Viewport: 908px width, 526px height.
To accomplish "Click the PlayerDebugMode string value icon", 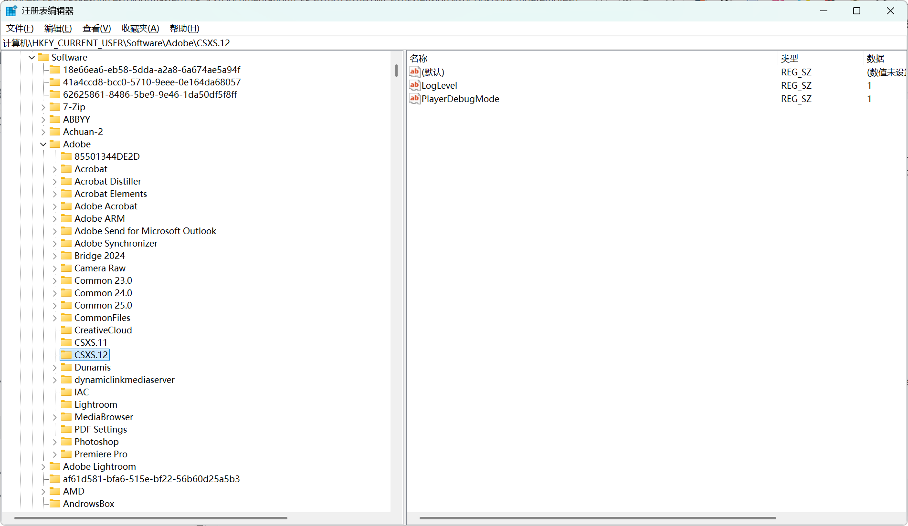I will (414, 99).
